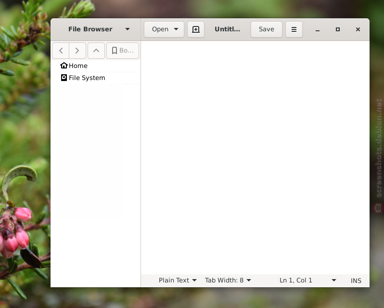This screenshot has width=384, height=308.
Task: Open the Plain Text language selector
Action: tap(178, 281)
